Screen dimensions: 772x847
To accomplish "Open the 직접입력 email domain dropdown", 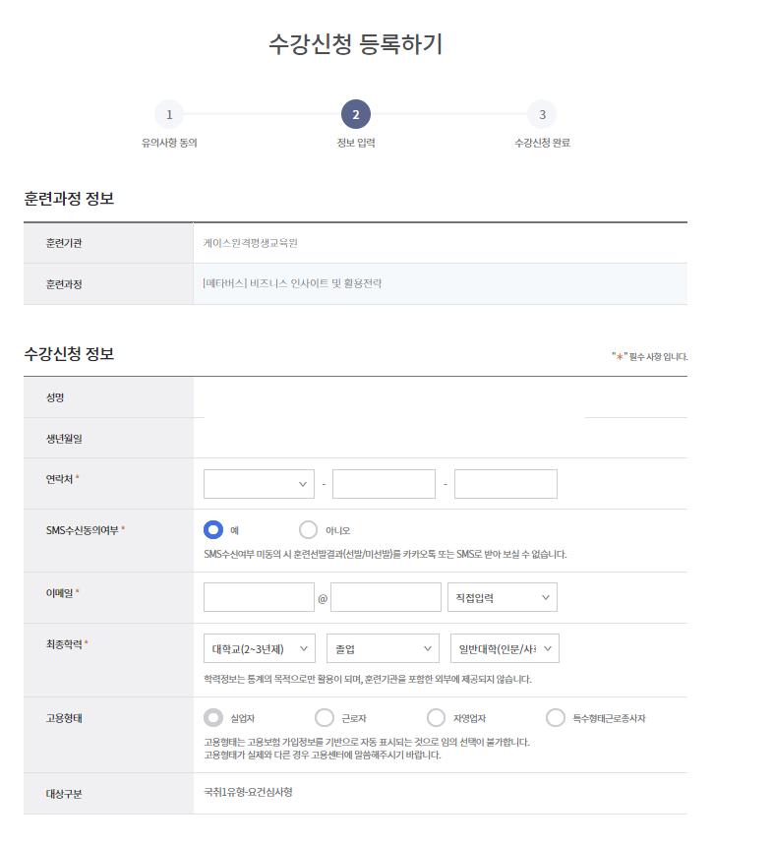I will pyautogui.click(x=503, y=597).
